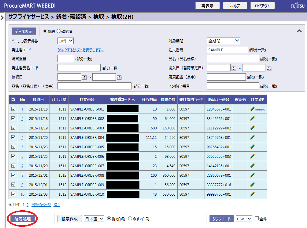This screenshot has width=307, height=228.
Task: Click pencil icon in SAMPLE-ORDER-009 row
Action: pyautogui.click(x=252, y=185)
